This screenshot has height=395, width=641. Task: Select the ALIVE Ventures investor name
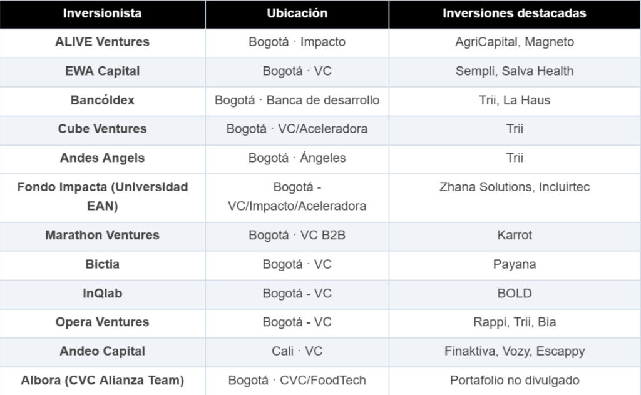point(102,42)
